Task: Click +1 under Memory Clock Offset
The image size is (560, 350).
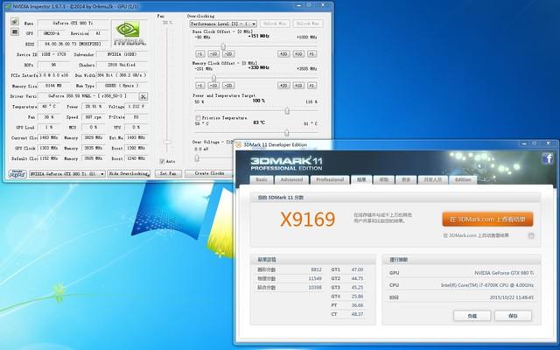Action: coord(311,86)
